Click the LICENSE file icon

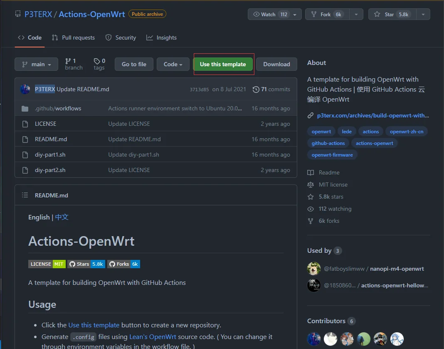(x=25, y=124)
